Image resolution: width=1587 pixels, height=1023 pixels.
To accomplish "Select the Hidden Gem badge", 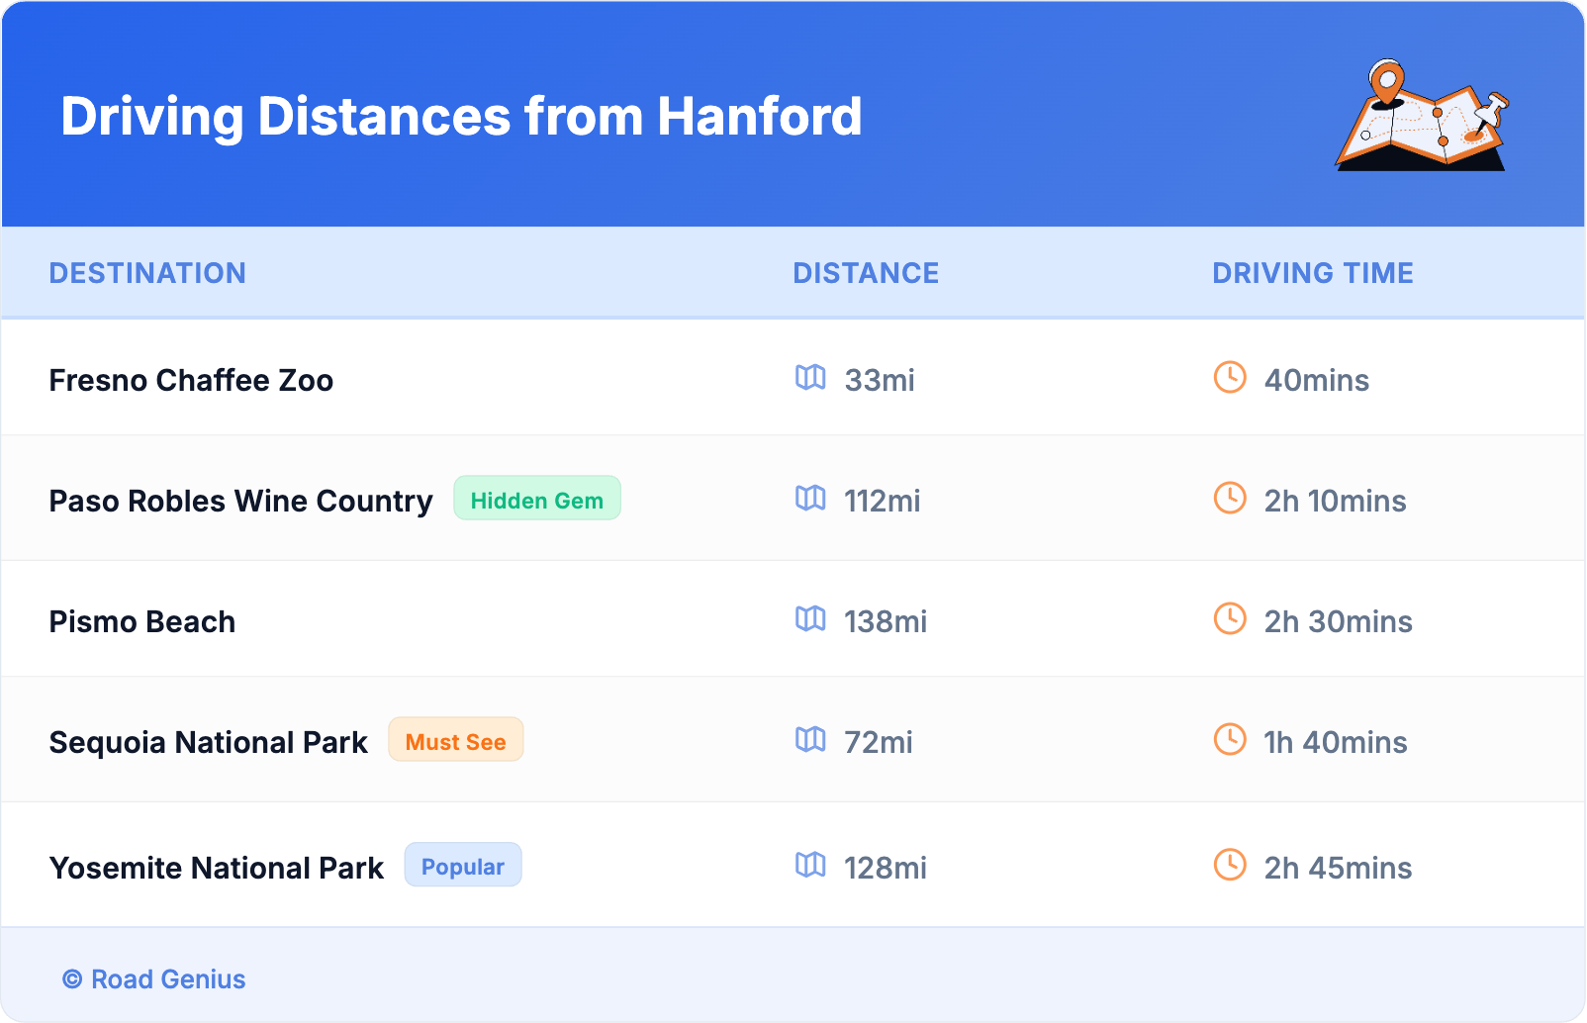I will tap(536, 500).
